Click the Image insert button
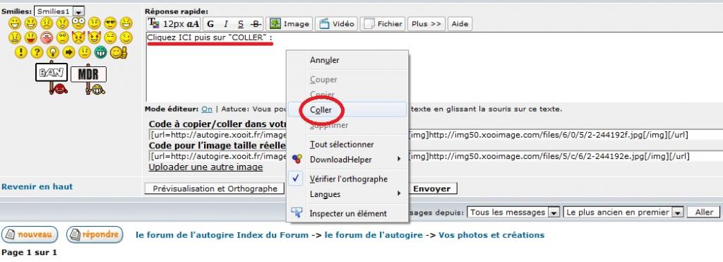This screenshot has height=262, width=723. coord(289,24)
